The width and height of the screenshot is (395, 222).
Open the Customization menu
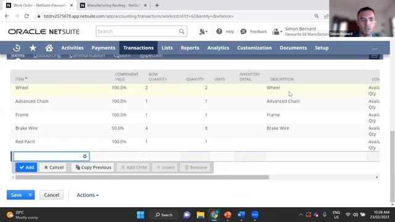point(254,48)
